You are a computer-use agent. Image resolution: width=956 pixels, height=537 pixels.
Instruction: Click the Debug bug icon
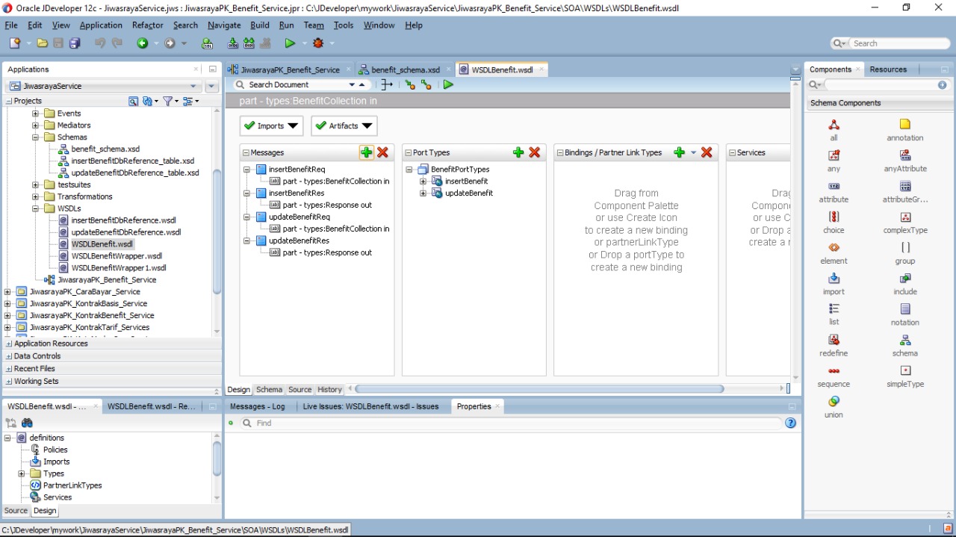click(x=319, y=43)
